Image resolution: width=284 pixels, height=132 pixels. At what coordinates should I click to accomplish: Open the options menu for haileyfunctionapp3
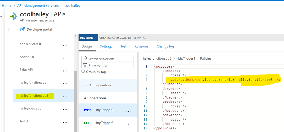65,97
